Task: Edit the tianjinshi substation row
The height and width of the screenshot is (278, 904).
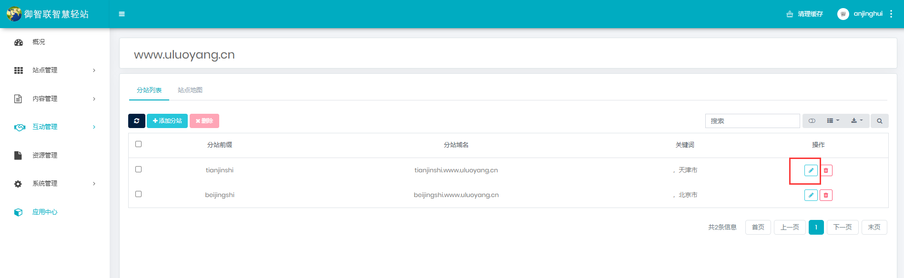Action: click(811, 170)
